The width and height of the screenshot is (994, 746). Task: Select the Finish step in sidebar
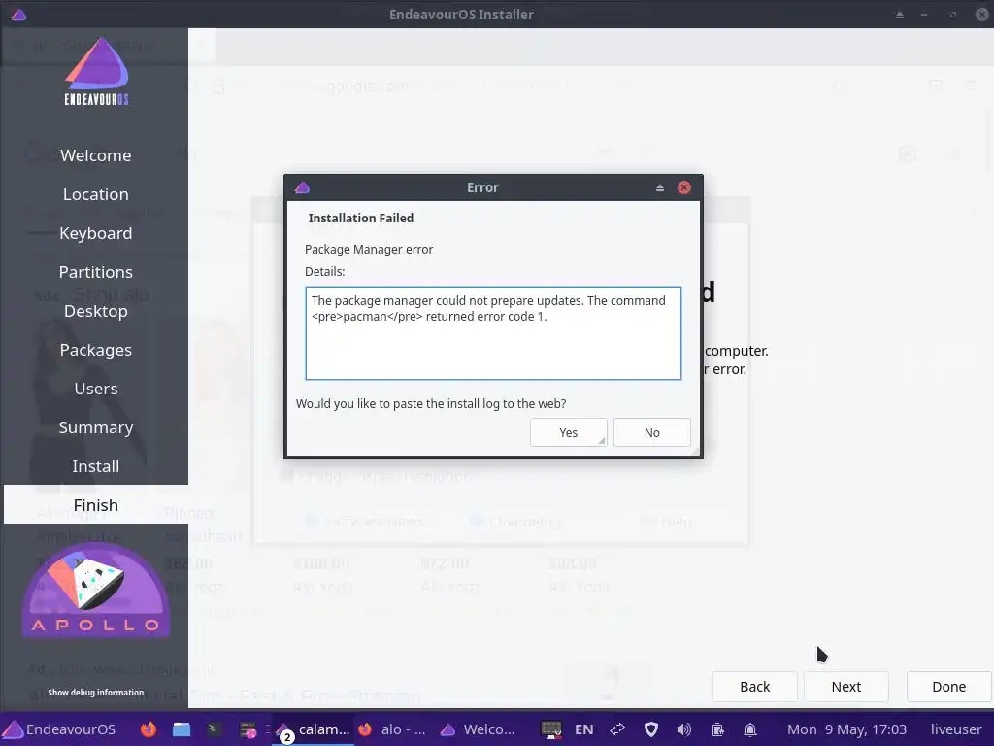(x=96, y=505)
